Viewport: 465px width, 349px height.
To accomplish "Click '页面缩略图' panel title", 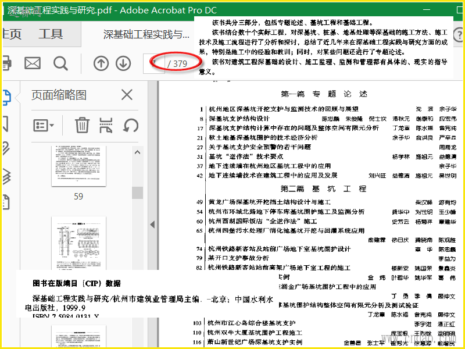I will click(59, 95).
